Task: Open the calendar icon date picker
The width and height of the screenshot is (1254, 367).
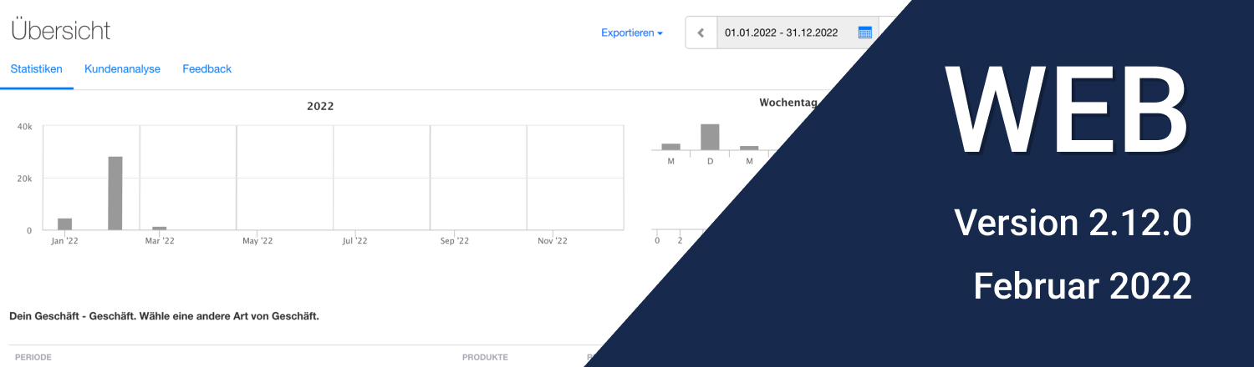Action: point(864,33)
